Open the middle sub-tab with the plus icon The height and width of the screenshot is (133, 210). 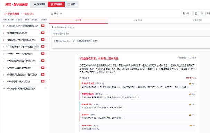tap(138, 20)
